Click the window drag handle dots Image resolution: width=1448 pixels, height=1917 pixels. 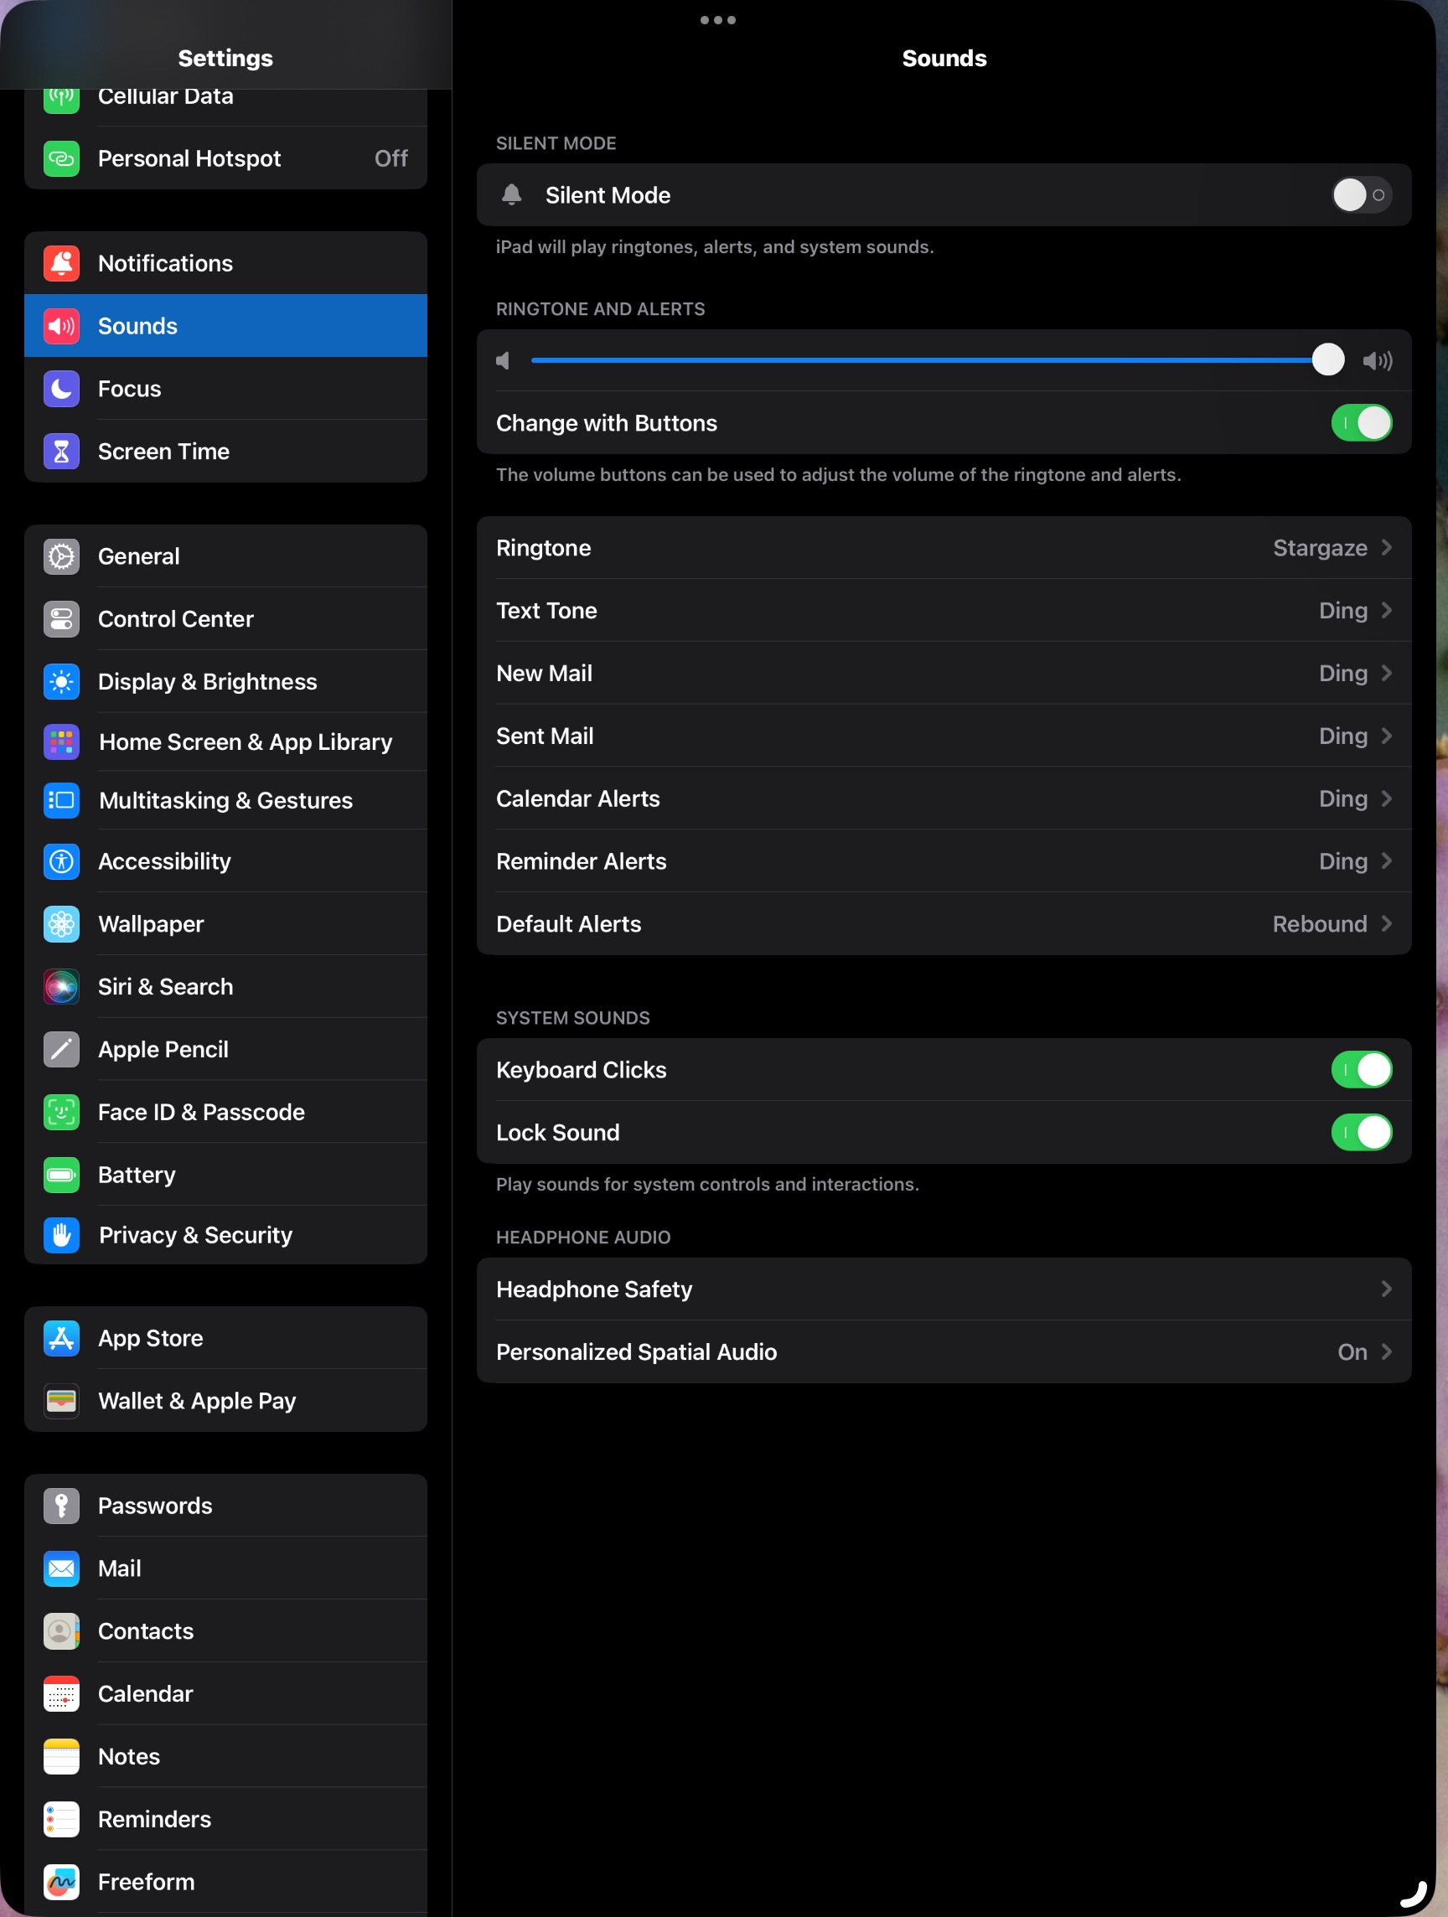(718, 19)
